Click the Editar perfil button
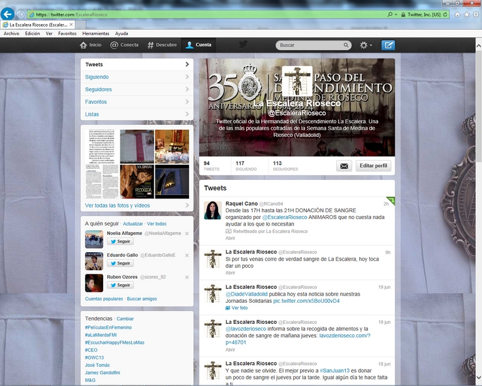This screenshot has width=482, height=386. click(x=374, y=166)
